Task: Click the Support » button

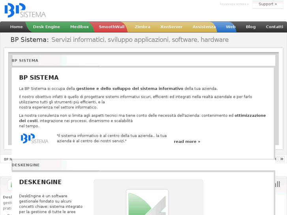Action: click(268, 4)
